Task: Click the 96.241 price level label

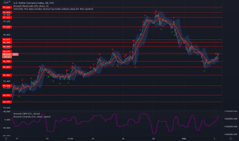Action: pyautogui.click(x=7, y=51)
